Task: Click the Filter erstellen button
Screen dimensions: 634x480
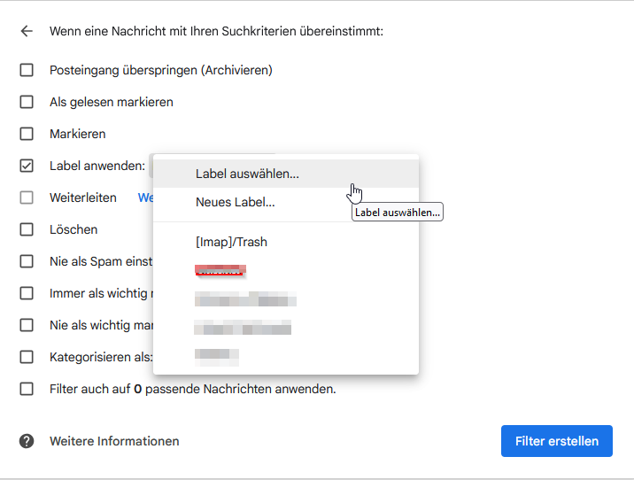Action: tap(556, 441)
